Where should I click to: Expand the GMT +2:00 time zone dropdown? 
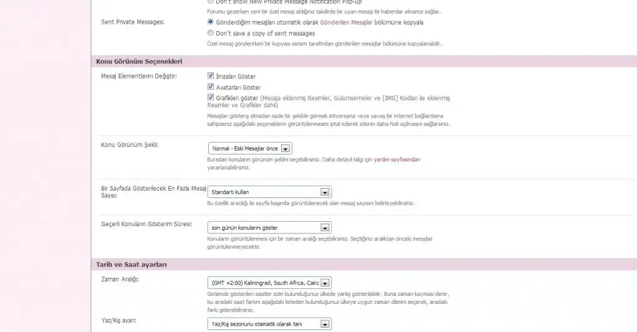tap(269, 283)
